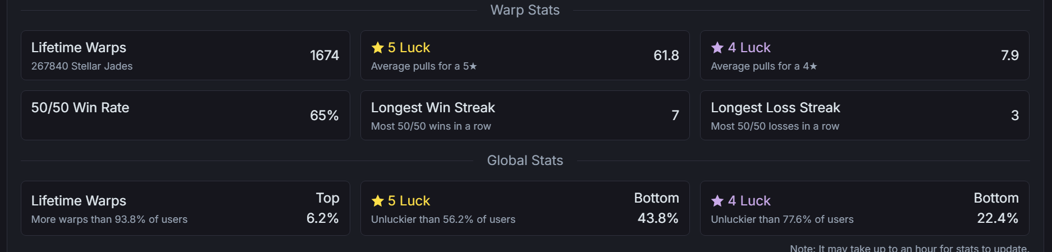Click the 65% win rate value
1052x252 pixels.
click(324, 115)
